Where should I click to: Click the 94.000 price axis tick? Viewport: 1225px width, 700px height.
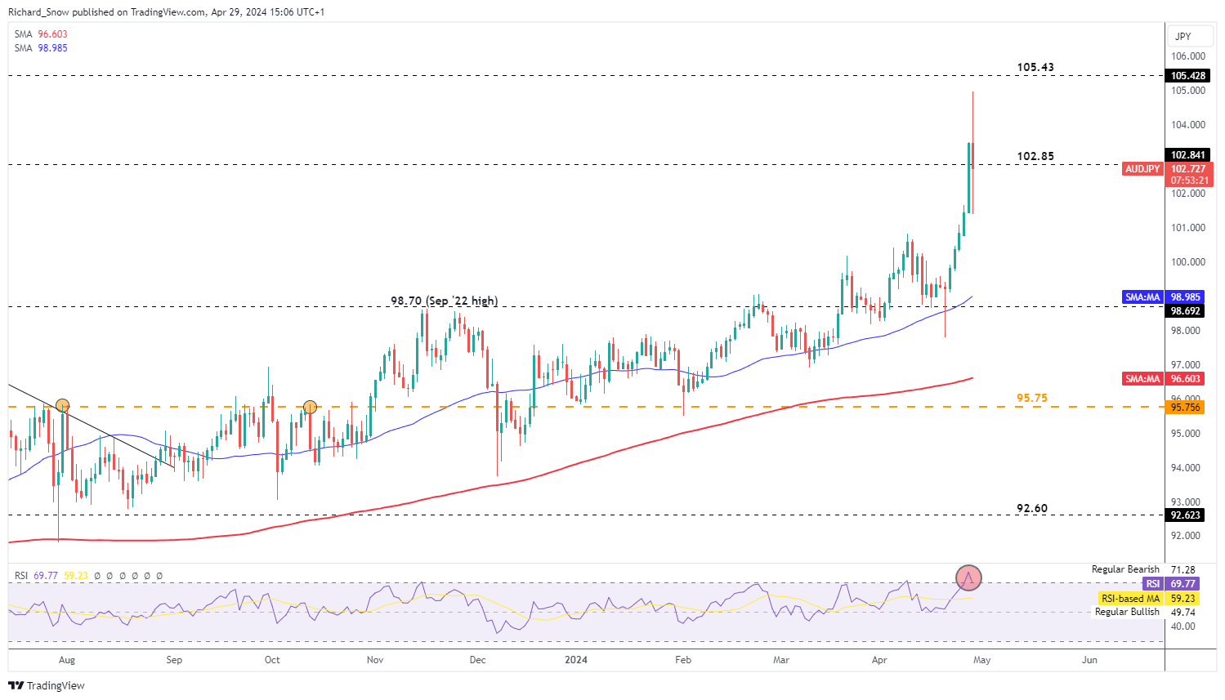point(1186,468)
